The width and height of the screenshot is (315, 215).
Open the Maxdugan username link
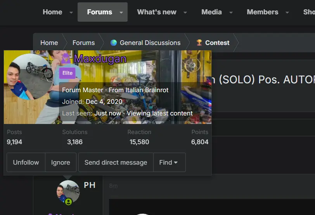(x=100, y=59)
